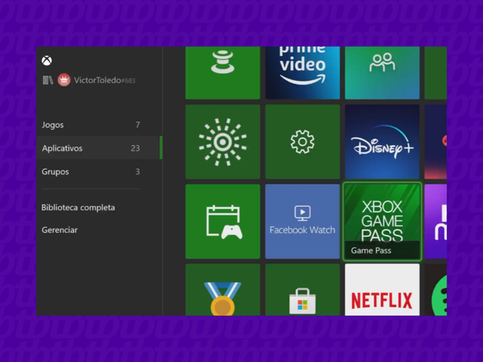Switch to the Jogos category
The width and height of the screenshot is (483, 362).
tap(99, 124)
